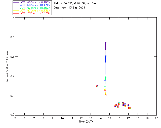Click the blue 500nm asterisk near 0.6
The height and width of the screenshot is (128, 161).
pyautogui.click(x=105, y=56)
